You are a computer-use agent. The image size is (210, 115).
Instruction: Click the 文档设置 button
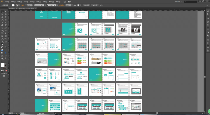pos(86,5)
